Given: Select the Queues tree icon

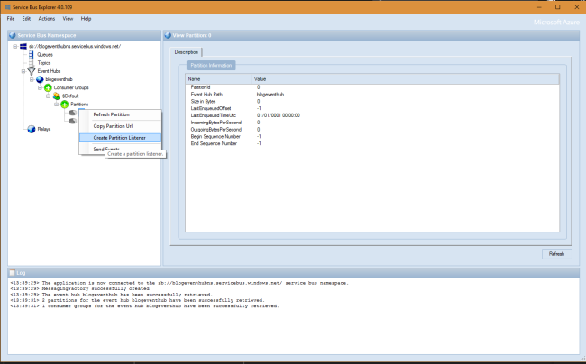Looking at the screenshot, I should coord(31,54).
